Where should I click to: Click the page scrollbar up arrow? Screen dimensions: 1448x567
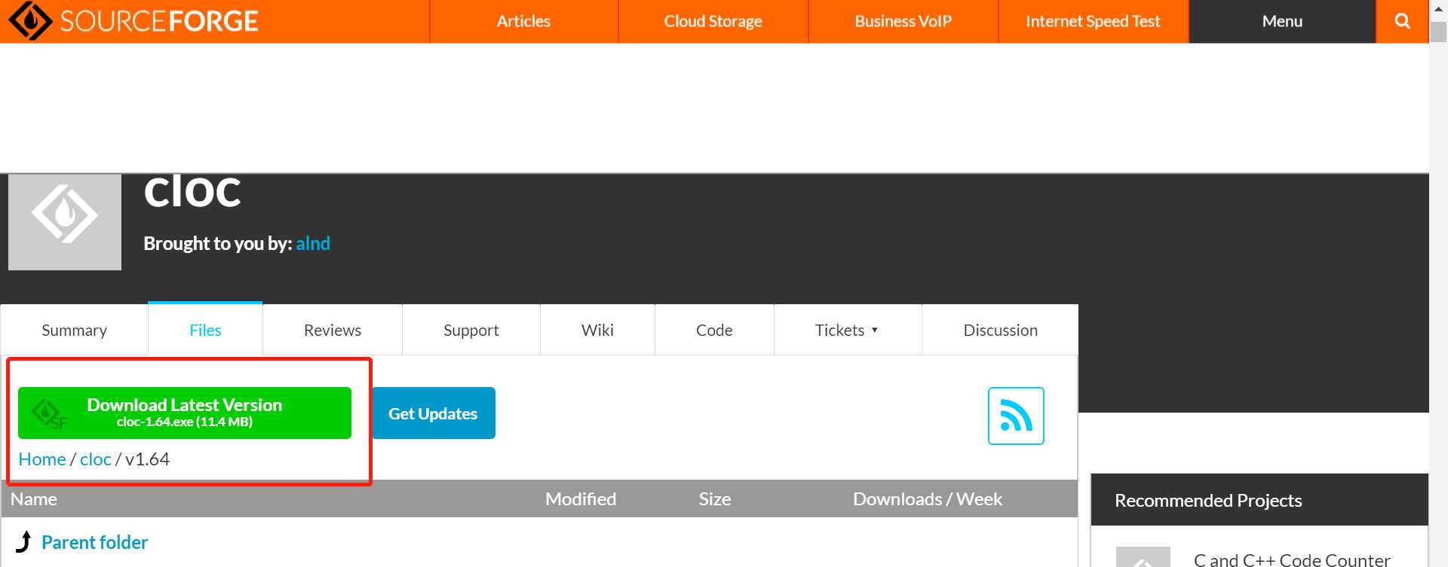[x=1438, y=9]
